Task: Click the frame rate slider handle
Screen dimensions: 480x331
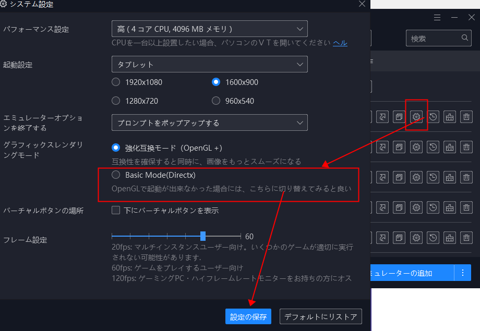Action: pyautogui.click(x=203, y=236)
